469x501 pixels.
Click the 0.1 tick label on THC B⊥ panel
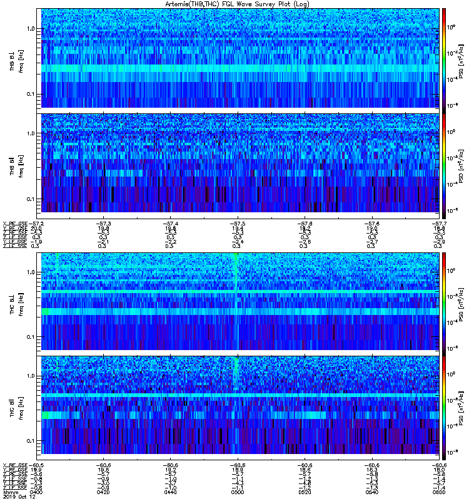pos(31,337)
